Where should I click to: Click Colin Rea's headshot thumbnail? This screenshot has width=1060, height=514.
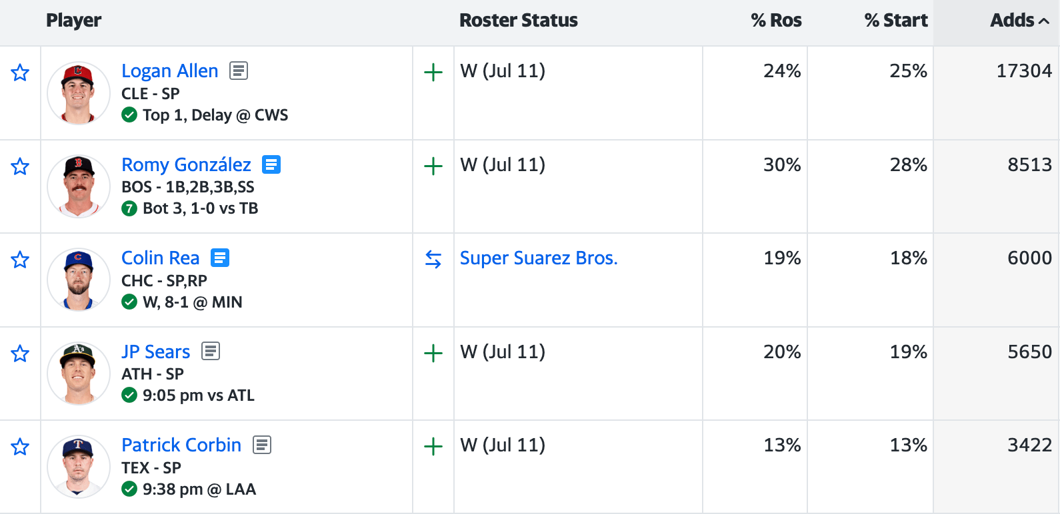pos(79,280)
